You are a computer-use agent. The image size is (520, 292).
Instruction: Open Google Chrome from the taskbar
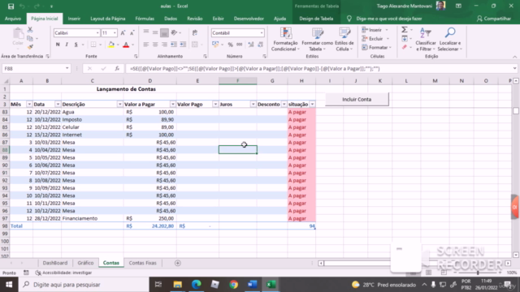[x=234, y=285]
